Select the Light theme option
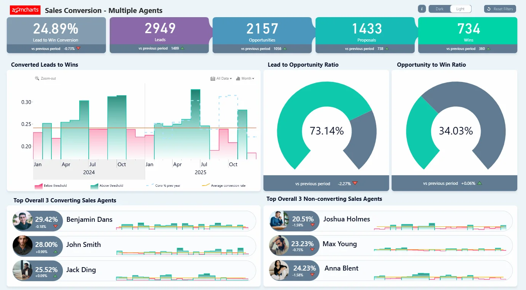Screen dimensions: 526x290 click(460, 9)
